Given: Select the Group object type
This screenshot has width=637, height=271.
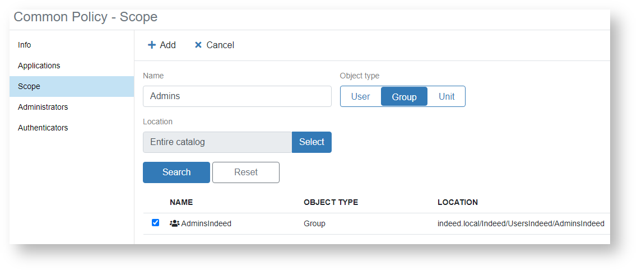Looking at the screenshot, I should pyautogui.click(x=404, y=96).
